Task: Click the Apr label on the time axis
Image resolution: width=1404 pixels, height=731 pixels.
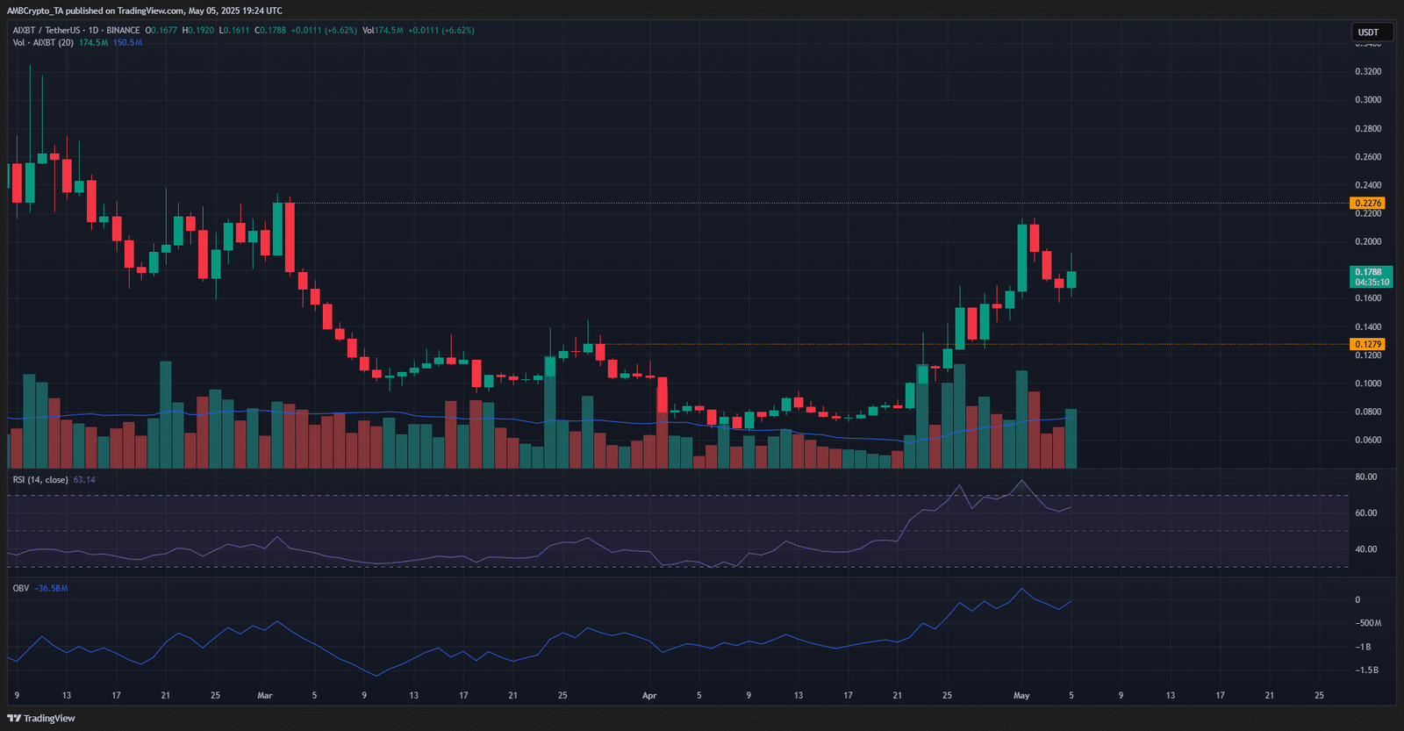Action: coord(649,695)
